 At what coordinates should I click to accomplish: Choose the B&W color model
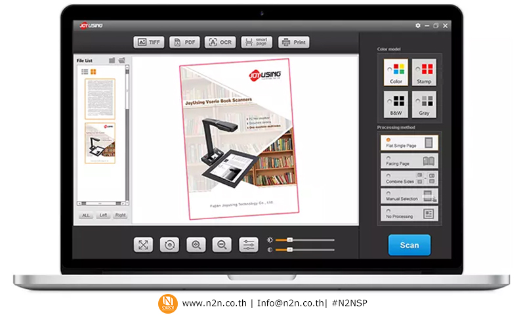396,104
